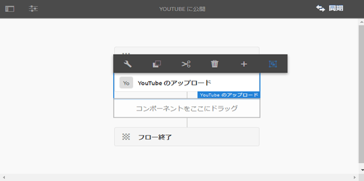Click the plus insert component icon
Image resolution: width=364 pixels, height=181 pixels.
pos(244,64)
